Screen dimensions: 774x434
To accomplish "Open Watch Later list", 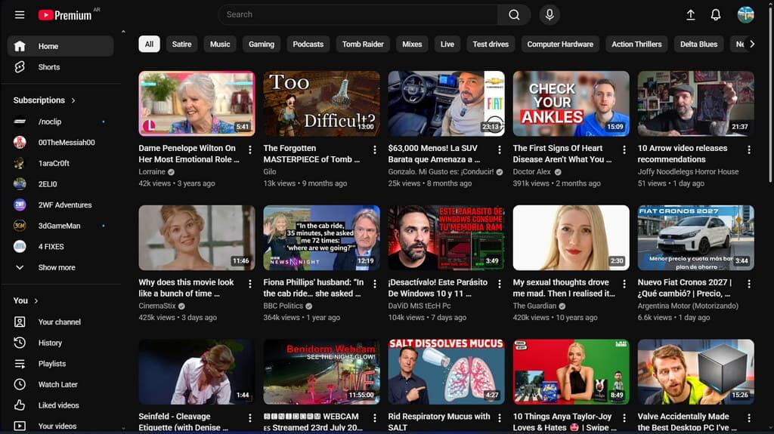I will 60,384.
